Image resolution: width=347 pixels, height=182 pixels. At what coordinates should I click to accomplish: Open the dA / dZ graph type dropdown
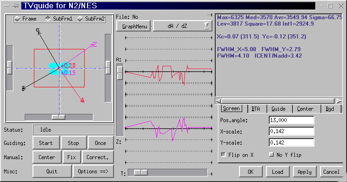click(182, 26)
